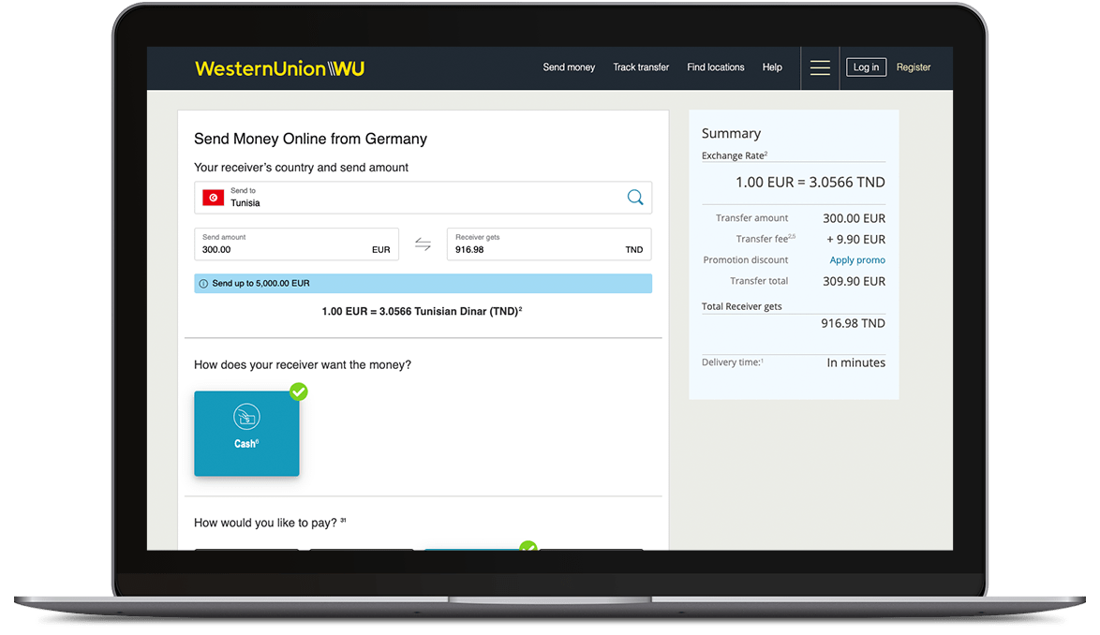Click the info icon beside Send up to 5,000.00 EUR
Viewport: 1100px width, 635px height.
203,284
